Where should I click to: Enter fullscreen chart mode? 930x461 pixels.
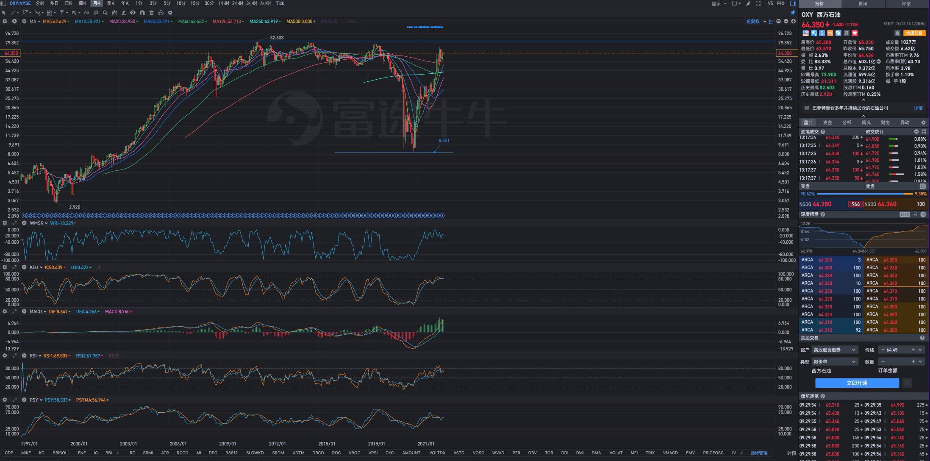pos(758,3)
